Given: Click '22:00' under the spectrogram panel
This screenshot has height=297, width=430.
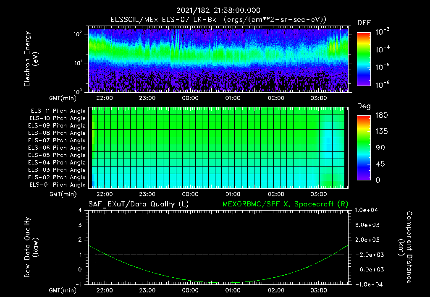Looking at the screenshot, I should (104, 98).
